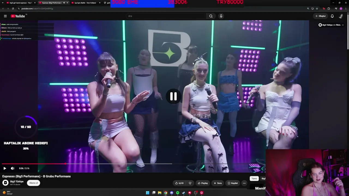
Task: Go forward with browser forward arrow
Action: point(8,8)
